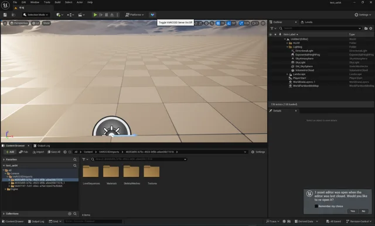375x226 pixels.
Task: Click the Outliner search field
Action: click(320, 29)
